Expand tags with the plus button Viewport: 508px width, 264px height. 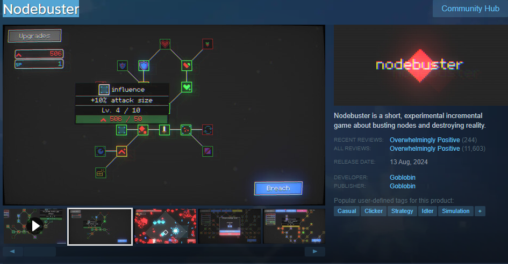[x=480, y=211]
